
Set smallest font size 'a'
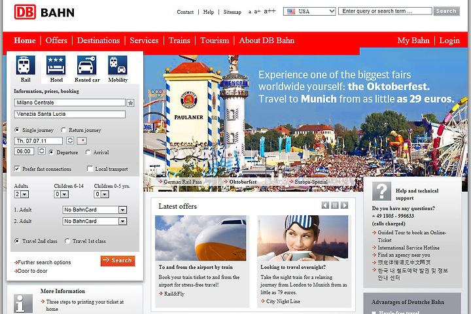pyautogui.click(x=250, y=12)
